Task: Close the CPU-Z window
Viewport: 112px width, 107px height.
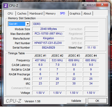Action: tap(102, 4)
